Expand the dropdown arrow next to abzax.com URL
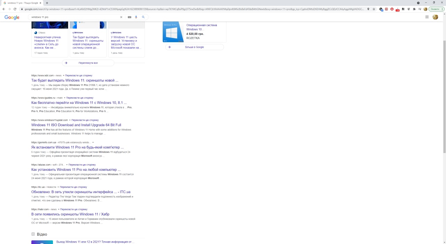Image resolution: width=446 pixels, height=244 pixels. point(67,165)
